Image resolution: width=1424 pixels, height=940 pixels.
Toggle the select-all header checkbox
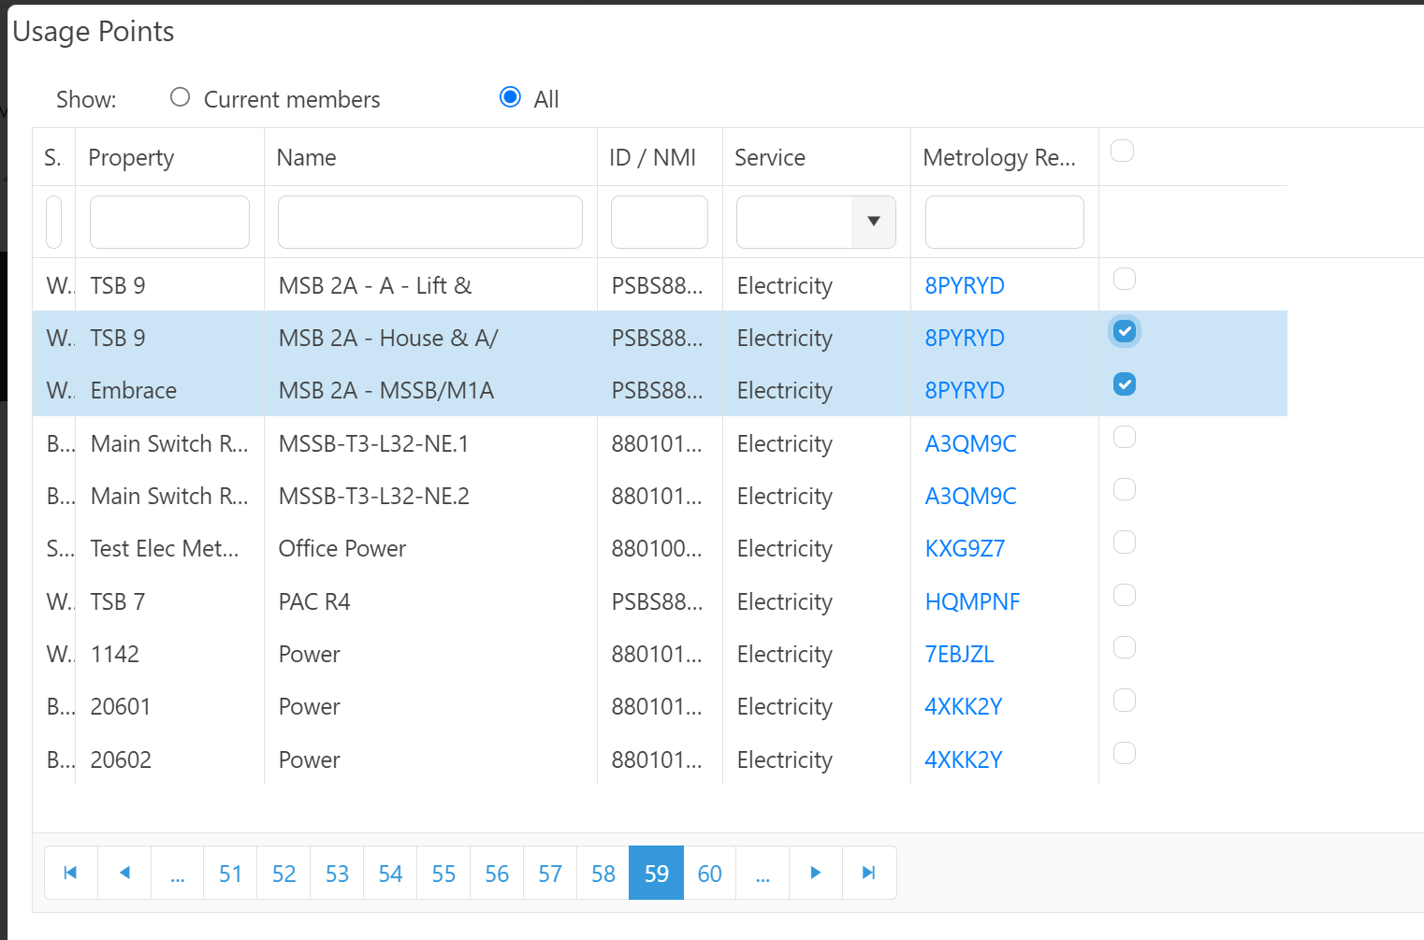point(1122,151)
